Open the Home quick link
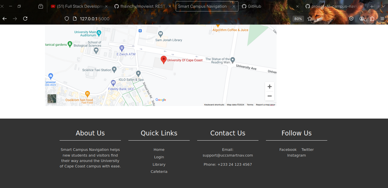The image size is (388, 188). (159, 150)
